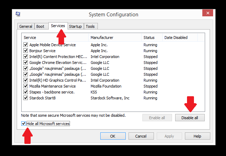This screenshot has height=156, width=226.
Task: Click the System Configuration title bar icon
Action: (18, 14)
